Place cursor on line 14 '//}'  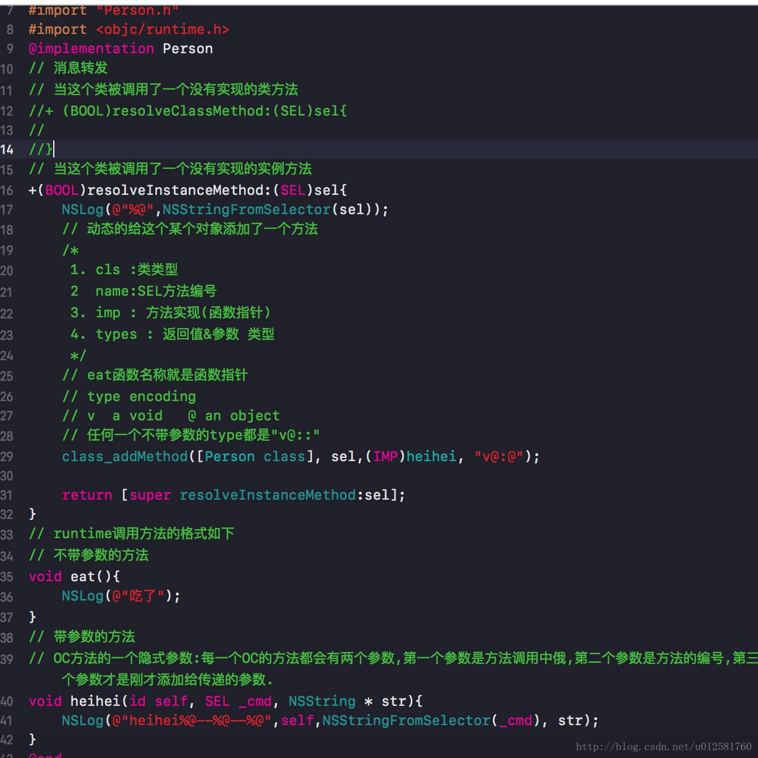(x=41, y=149)
